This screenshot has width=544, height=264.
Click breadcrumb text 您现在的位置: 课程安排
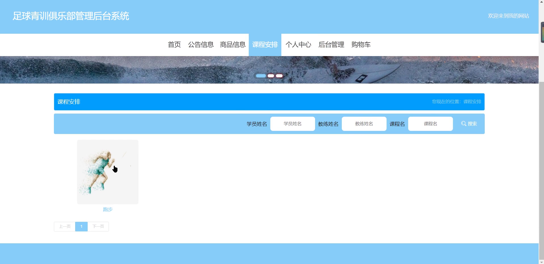coord(457,102)
